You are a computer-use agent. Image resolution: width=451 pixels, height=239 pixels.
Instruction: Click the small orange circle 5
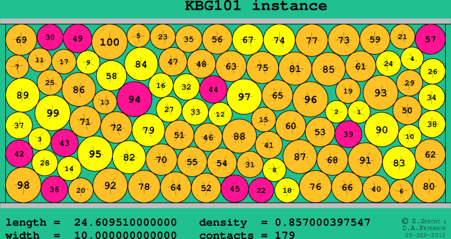138,36
